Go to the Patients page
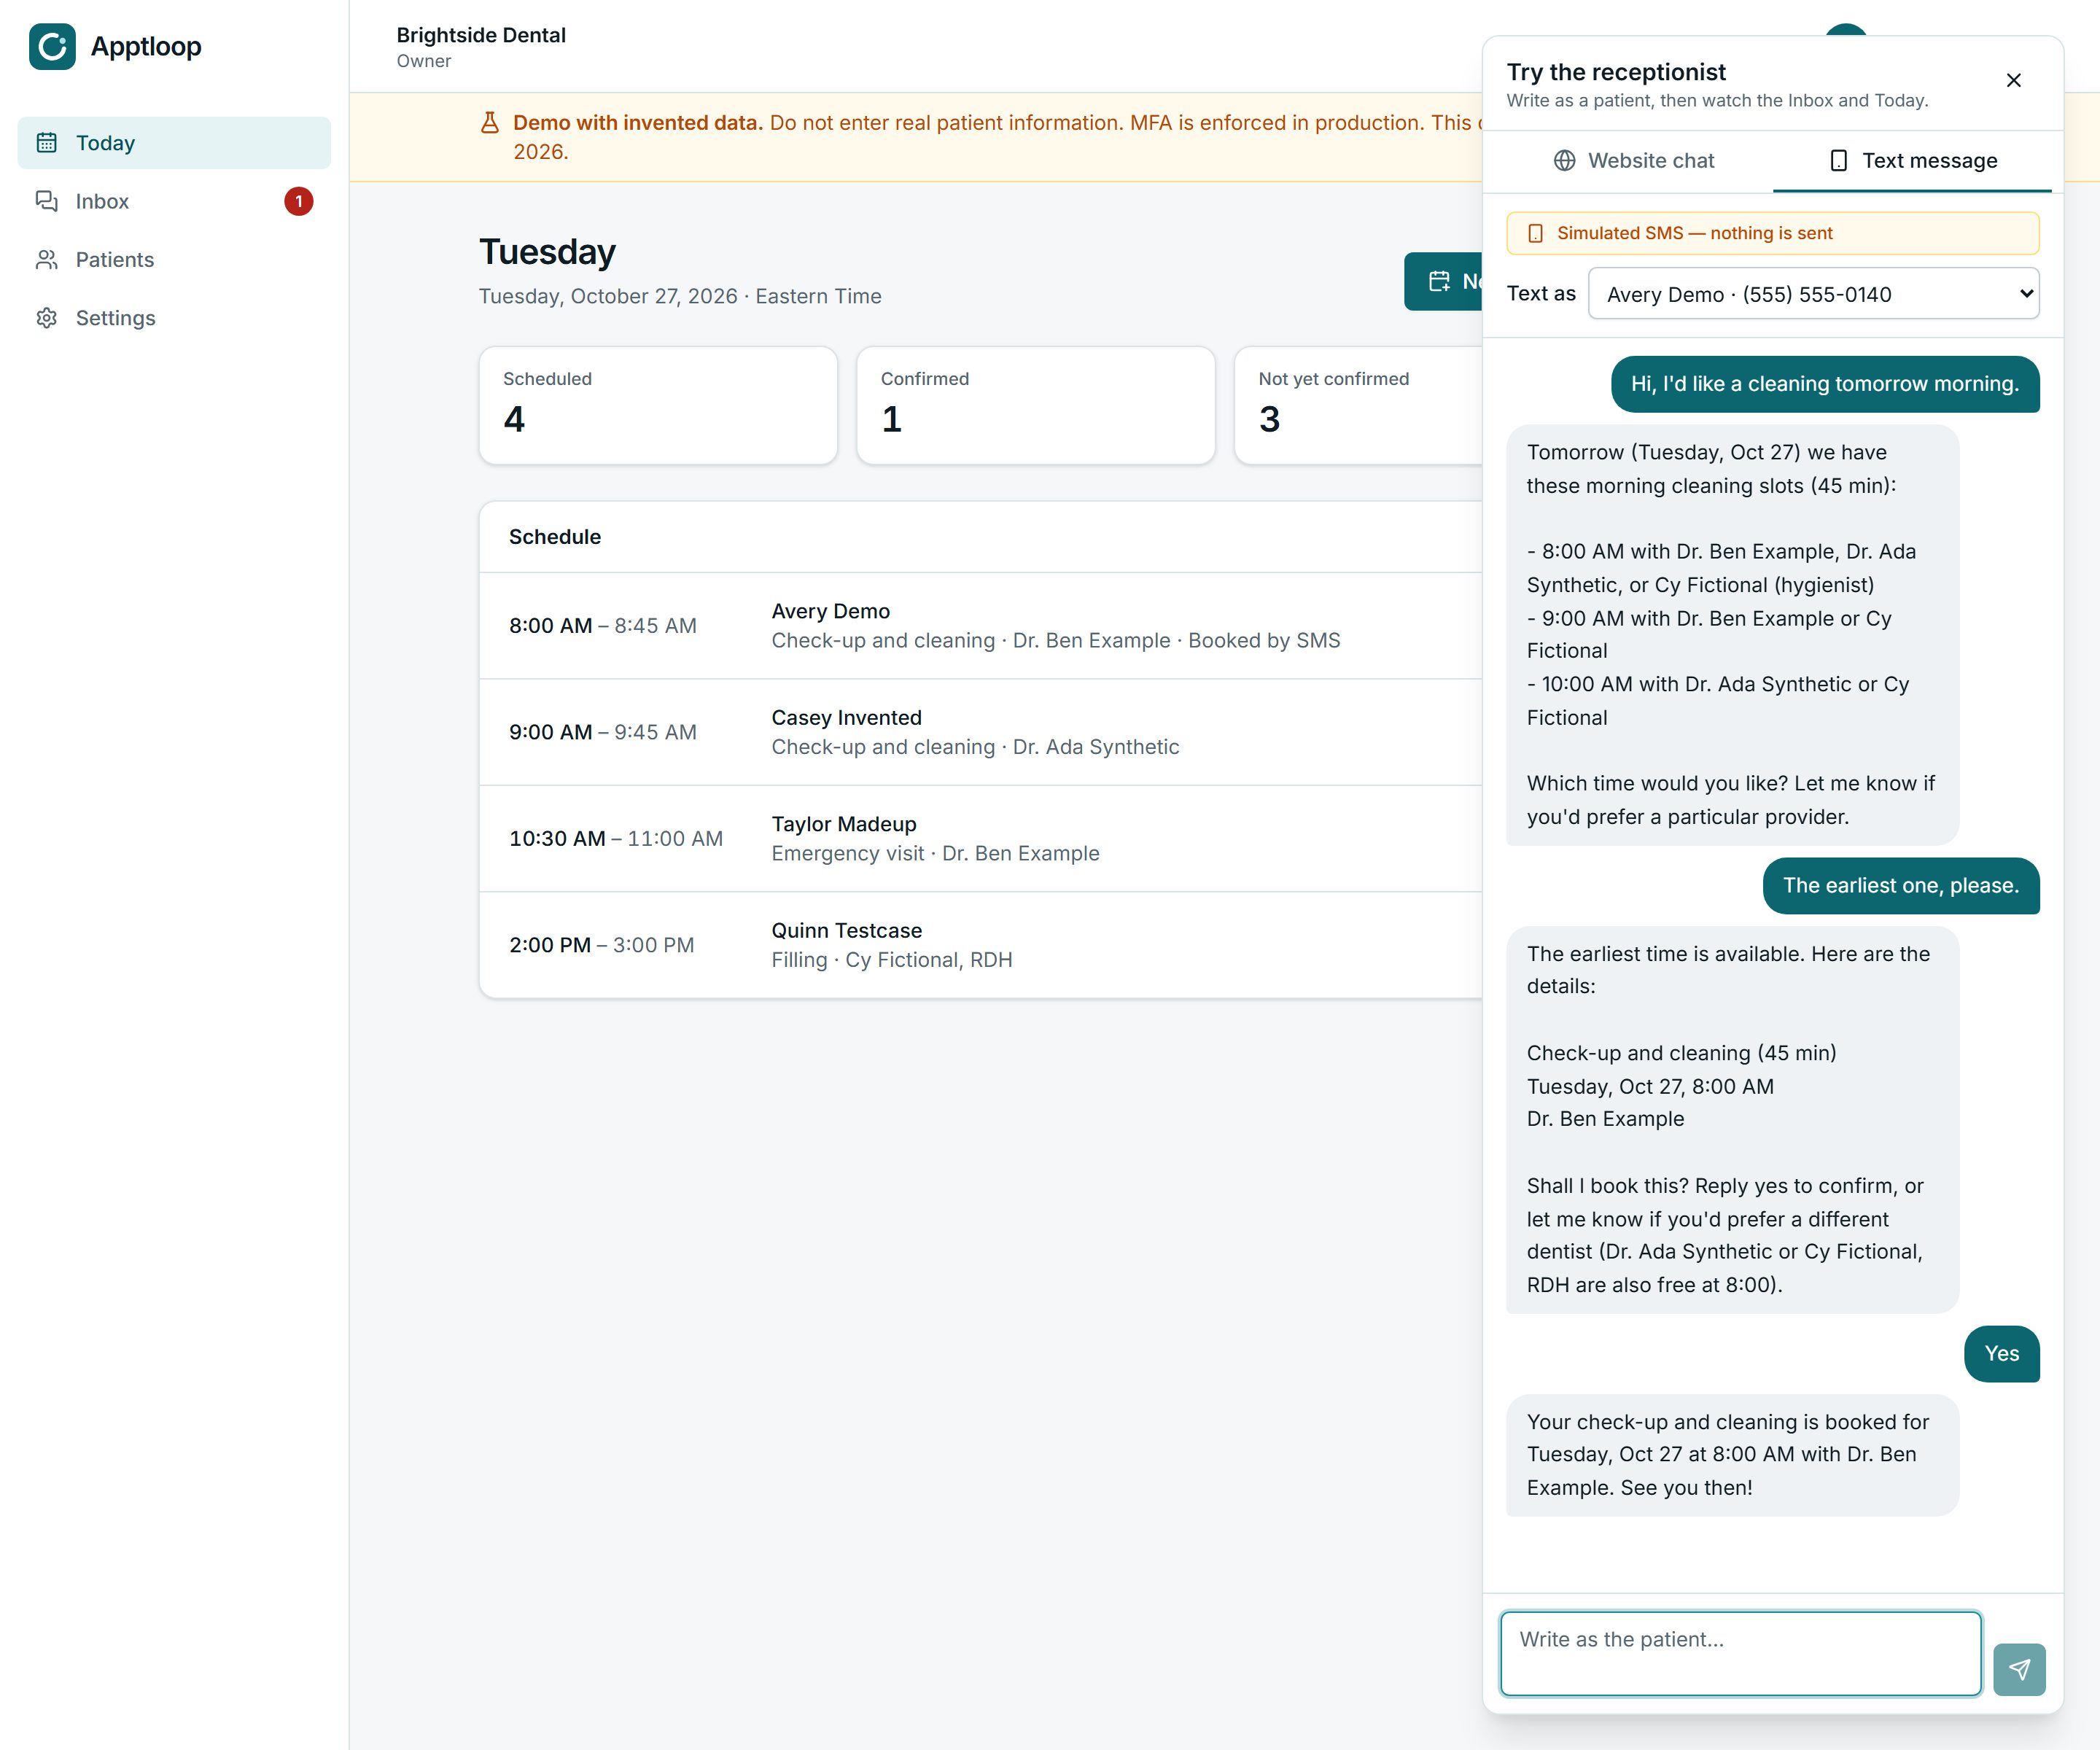 click(174, 260)
